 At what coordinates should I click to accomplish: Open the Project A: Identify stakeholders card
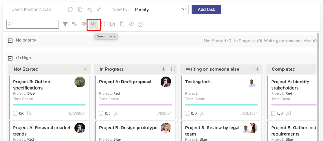click(290, 85)
